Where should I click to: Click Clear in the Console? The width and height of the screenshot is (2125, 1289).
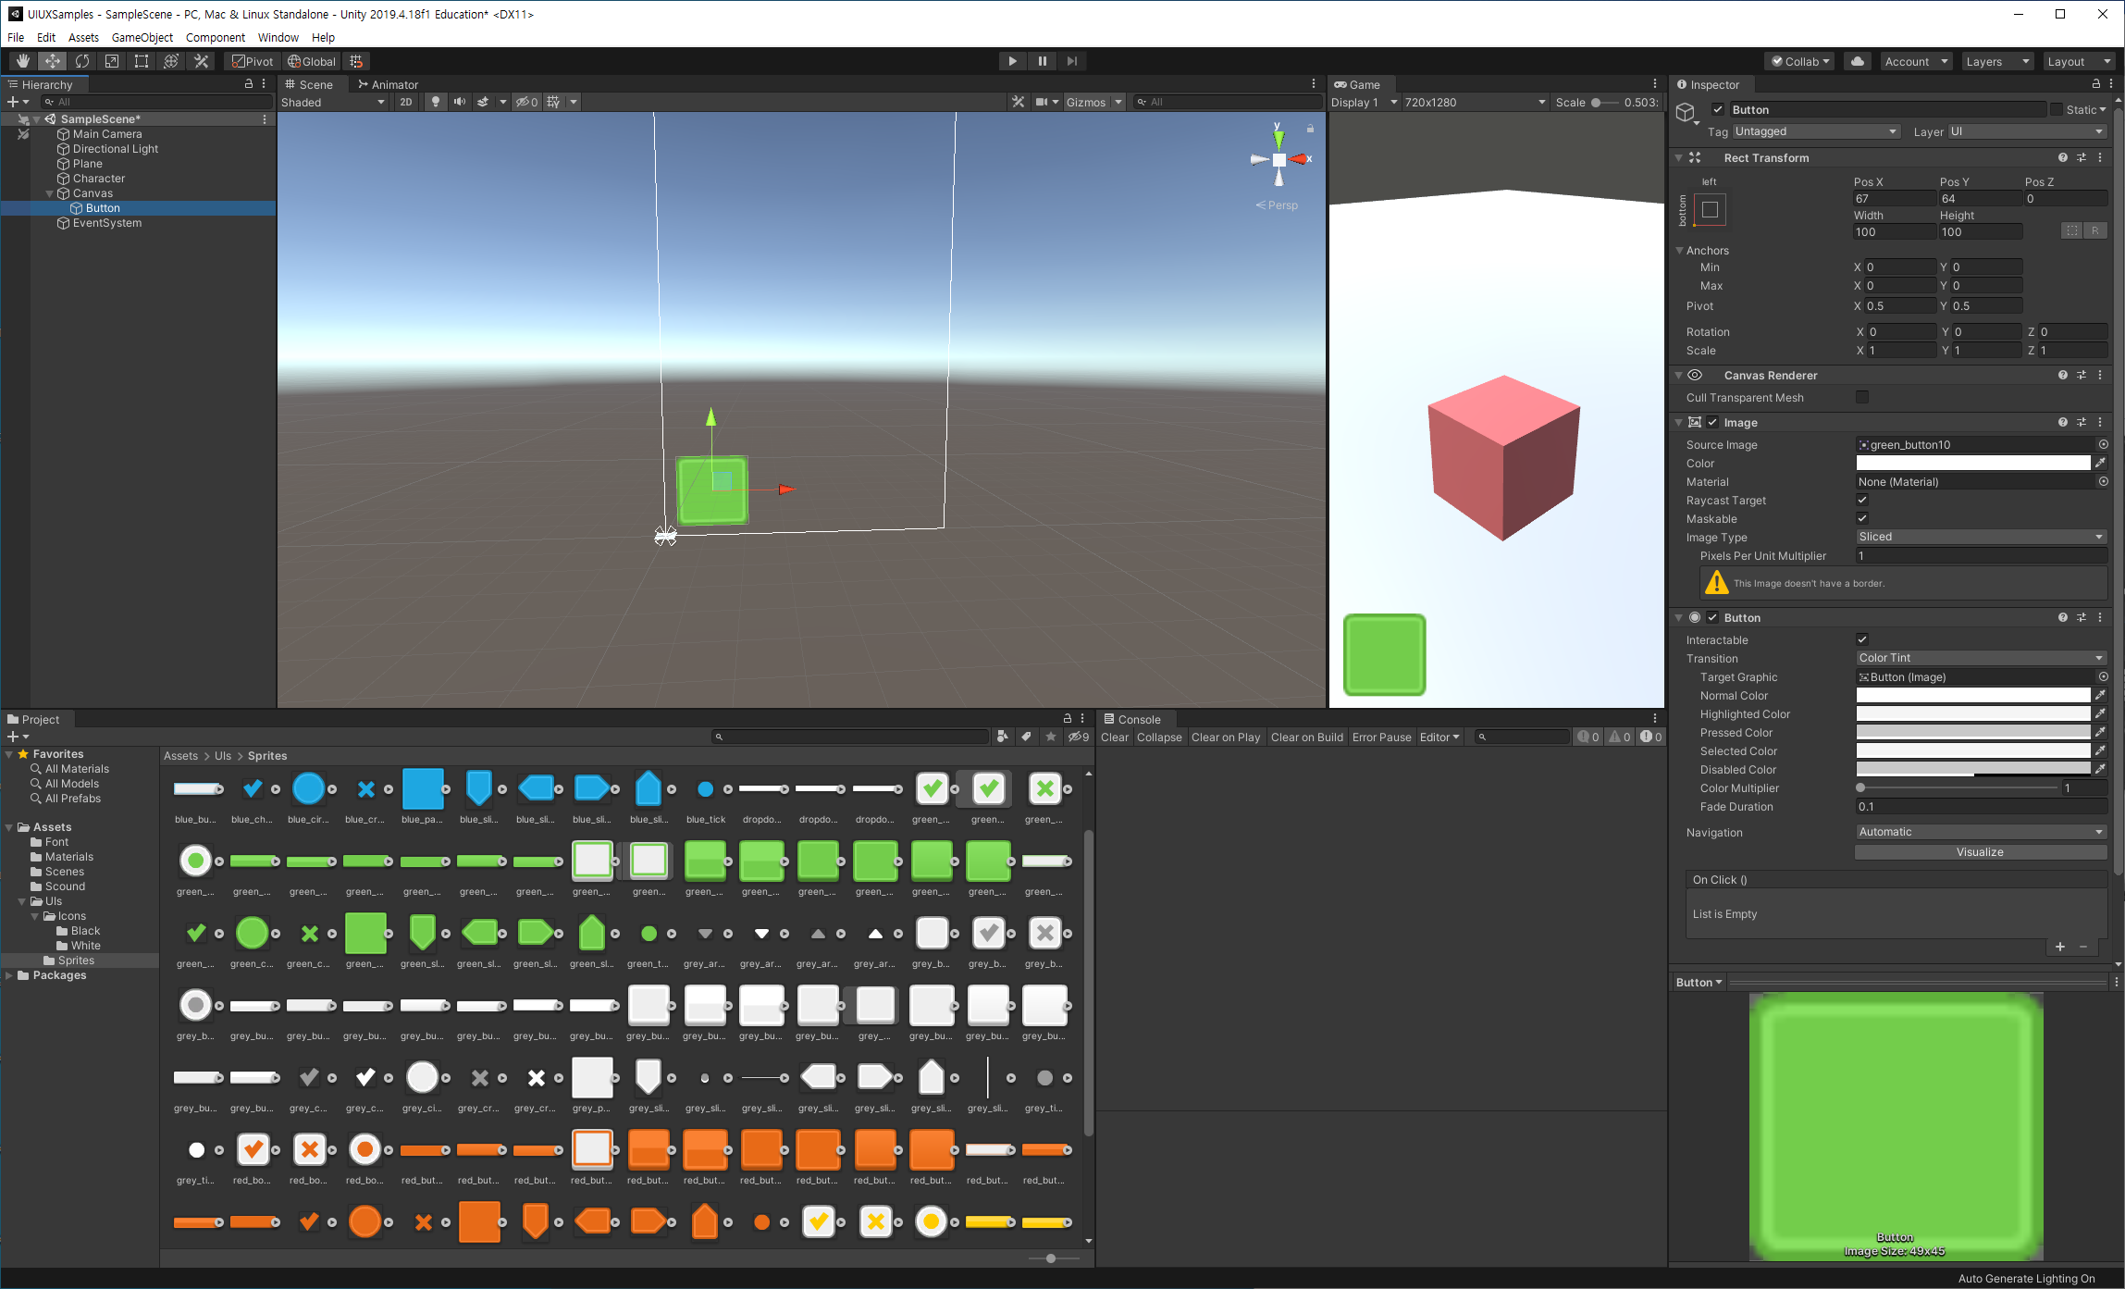(x=1114, y=737)
